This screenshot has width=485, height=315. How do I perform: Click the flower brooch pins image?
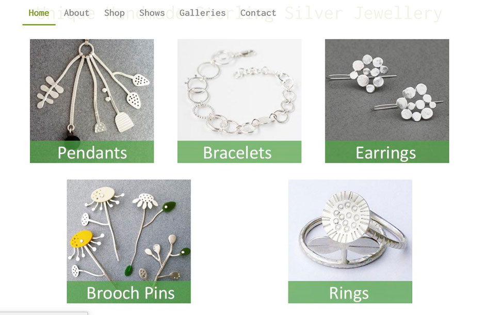128,230
